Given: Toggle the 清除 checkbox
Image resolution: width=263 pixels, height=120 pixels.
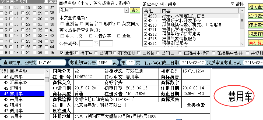Looking at the screenshot, I should click(232, 4).
